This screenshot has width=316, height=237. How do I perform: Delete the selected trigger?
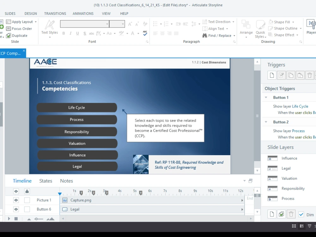coord(310,76)
